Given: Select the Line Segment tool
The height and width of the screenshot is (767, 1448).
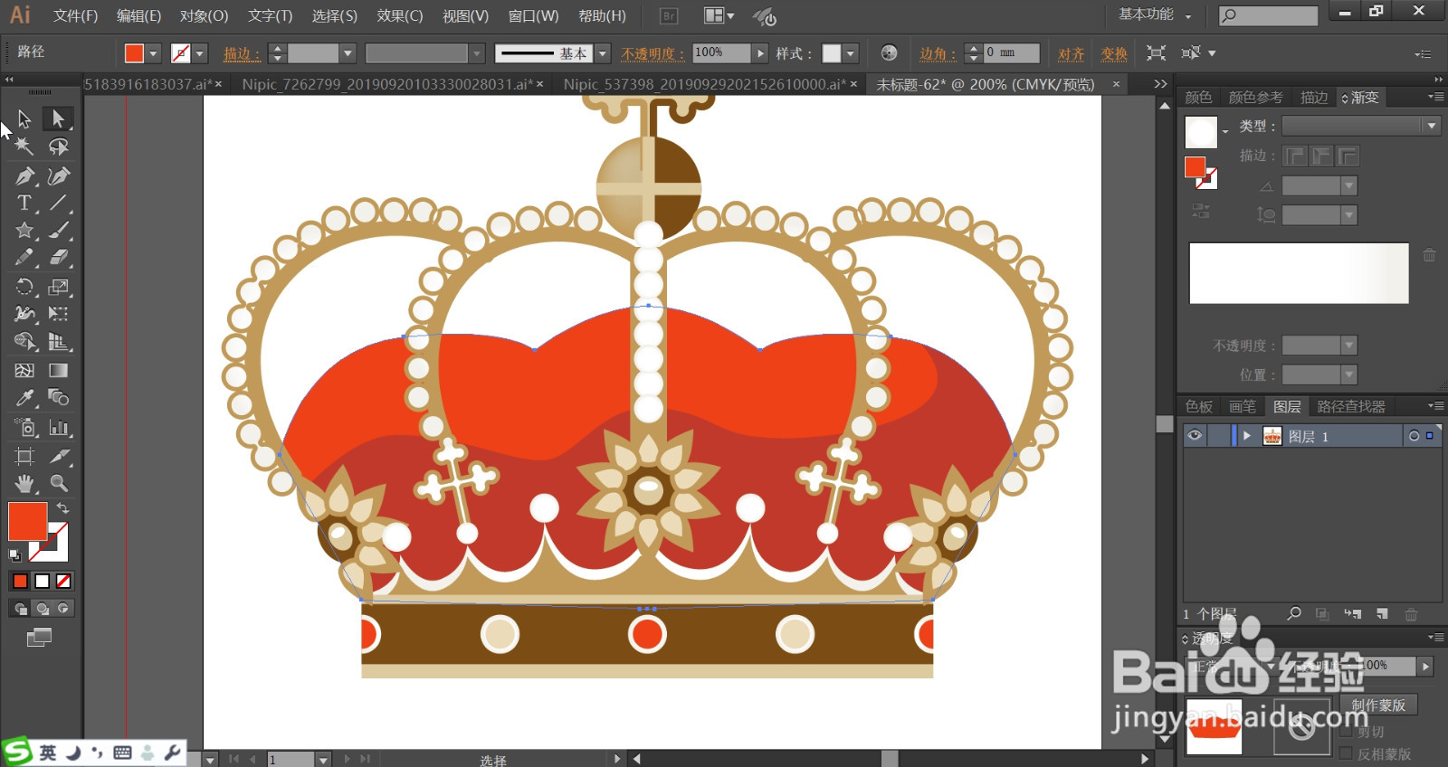Looking at the screenshot, I should pyautogui.click(x=58, y=203).
